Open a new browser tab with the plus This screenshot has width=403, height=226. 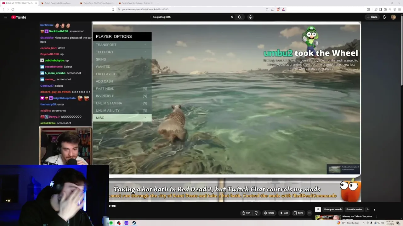158,3
